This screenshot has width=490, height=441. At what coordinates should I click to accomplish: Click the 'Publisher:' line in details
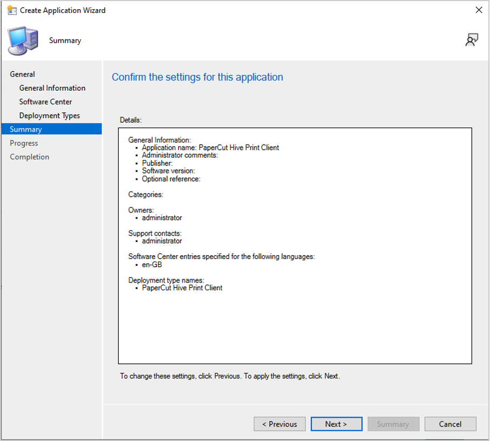coord(157,163)
